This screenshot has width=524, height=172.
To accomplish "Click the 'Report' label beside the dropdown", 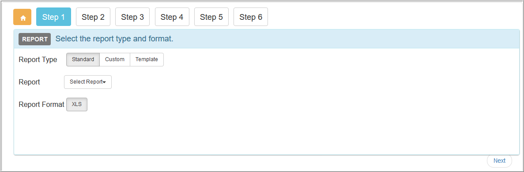I will [30, 82].
